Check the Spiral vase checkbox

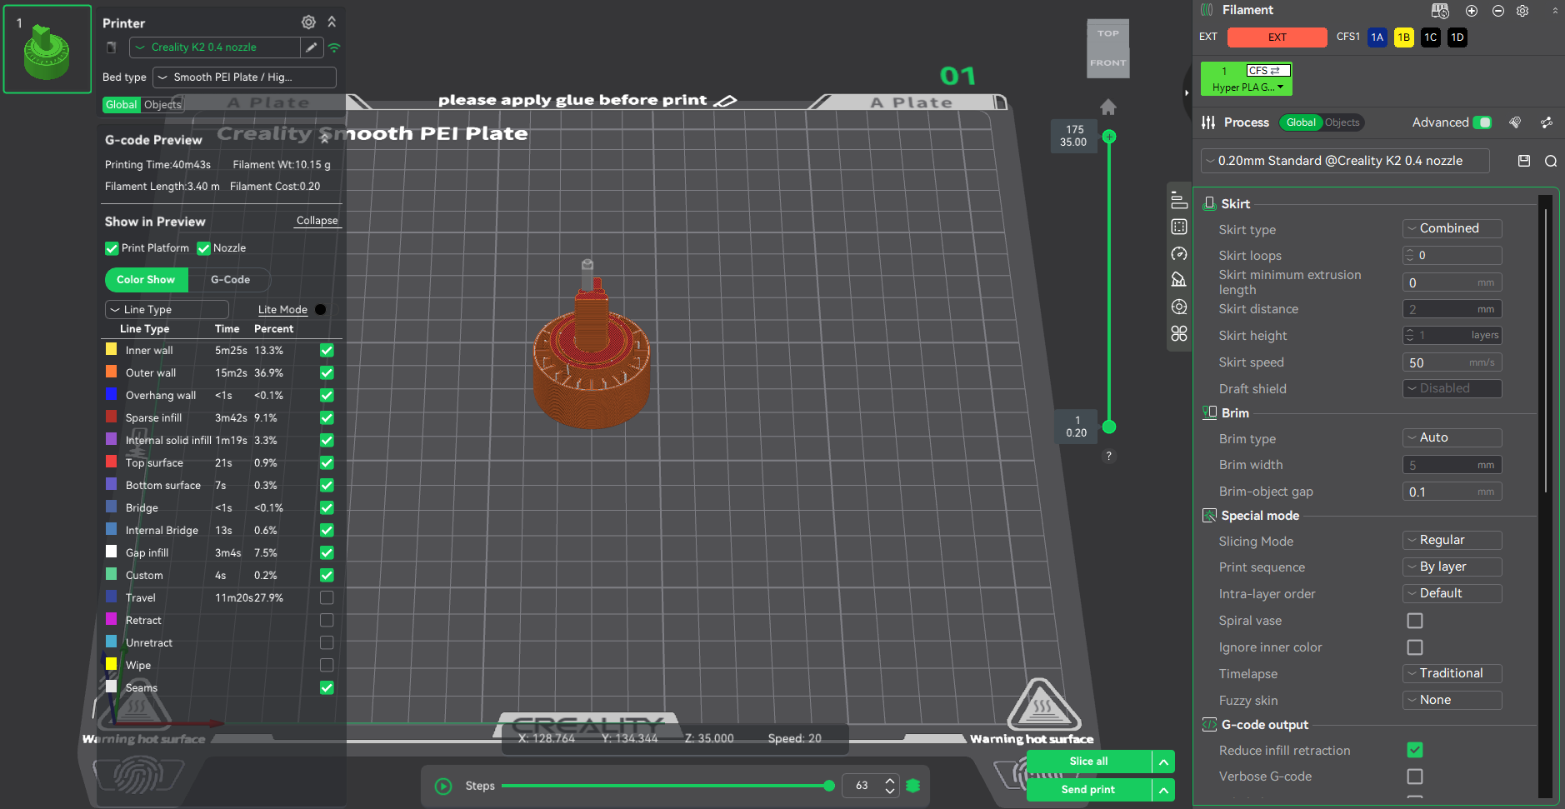pos(1415,621)
